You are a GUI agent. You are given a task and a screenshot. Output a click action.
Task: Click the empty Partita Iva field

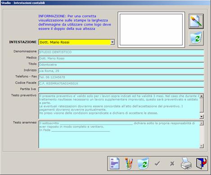point(121,90)
